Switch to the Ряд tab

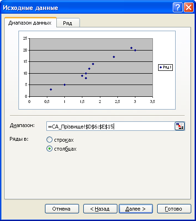[68, 23]
